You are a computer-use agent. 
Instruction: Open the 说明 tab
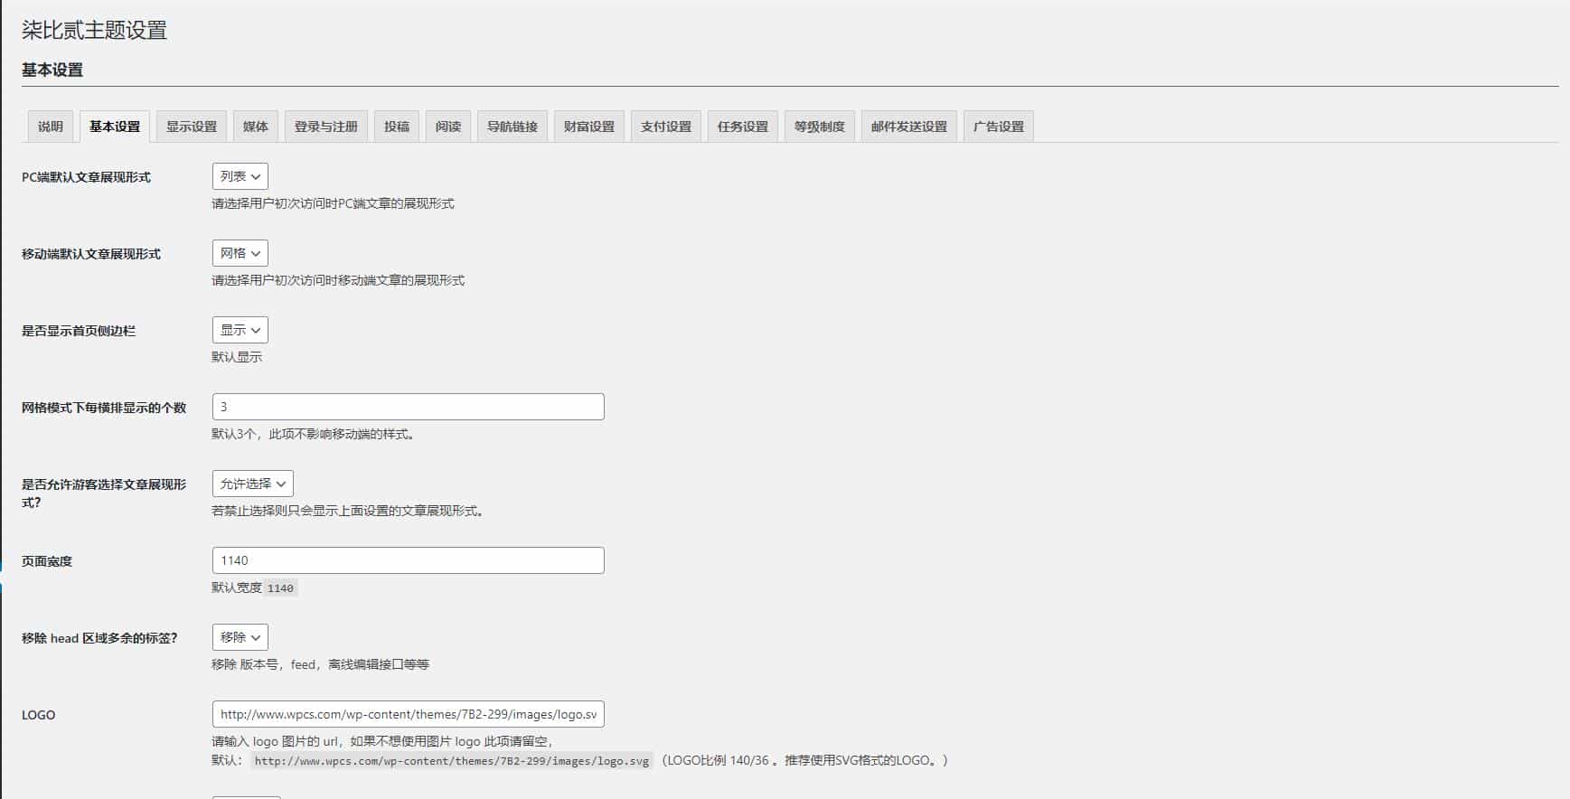(x=51, y=127)
